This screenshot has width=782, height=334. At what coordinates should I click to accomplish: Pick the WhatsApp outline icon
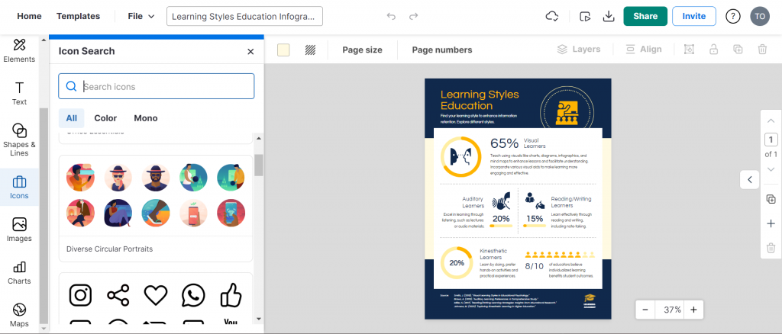pos(193,295)
